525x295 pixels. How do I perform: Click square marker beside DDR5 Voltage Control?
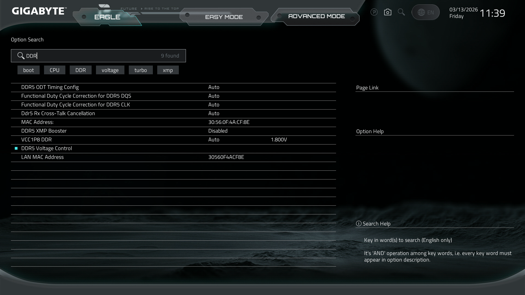click(x=16, y=148)
